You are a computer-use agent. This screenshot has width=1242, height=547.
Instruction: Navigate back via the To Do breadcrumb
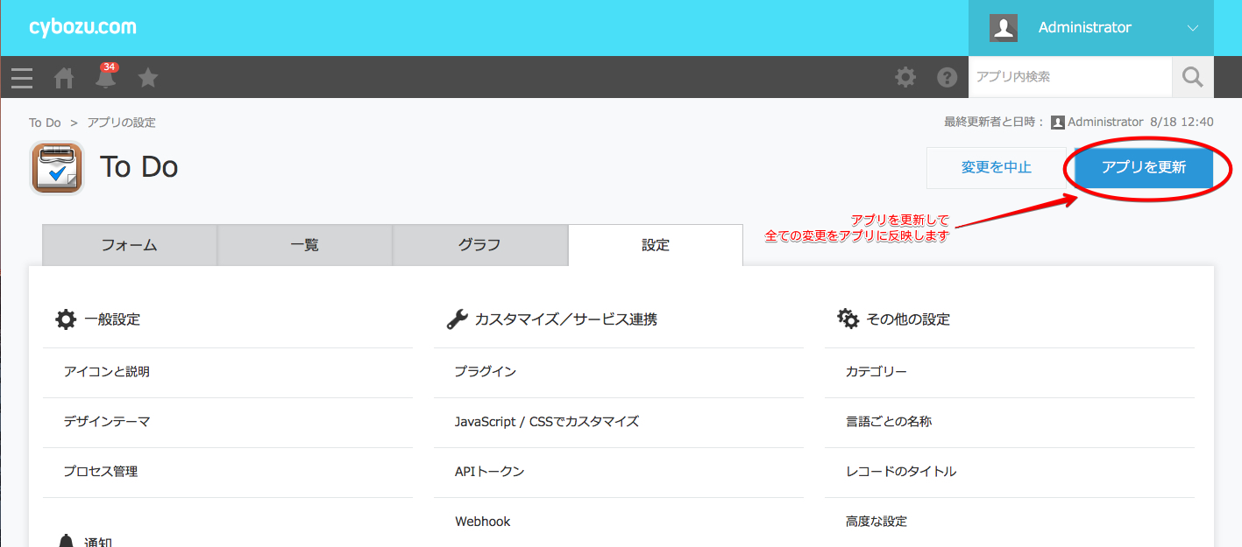pos(44,122)
